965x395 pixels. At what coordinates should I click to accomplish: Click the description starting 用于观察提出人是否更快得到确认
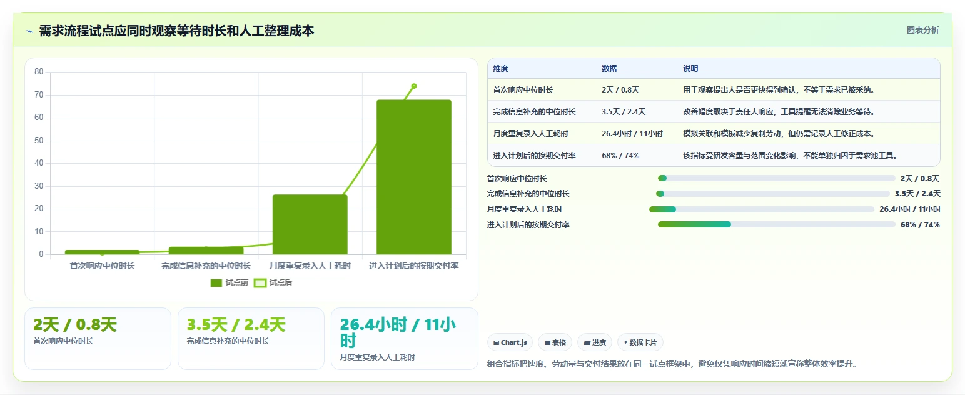779,90
